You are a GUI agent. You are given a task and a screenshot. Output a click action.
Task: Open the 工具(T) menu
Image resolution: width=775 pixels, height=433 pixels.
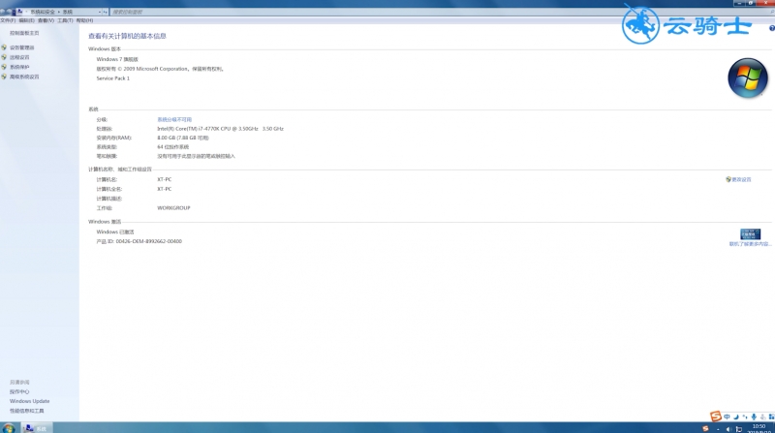[65, 20]
